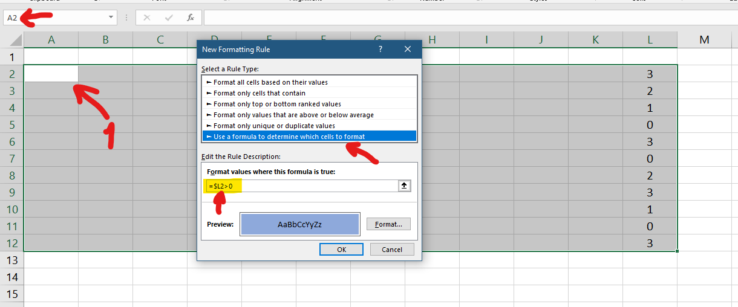
Task: Click the OK button
Action: (341, 249)
